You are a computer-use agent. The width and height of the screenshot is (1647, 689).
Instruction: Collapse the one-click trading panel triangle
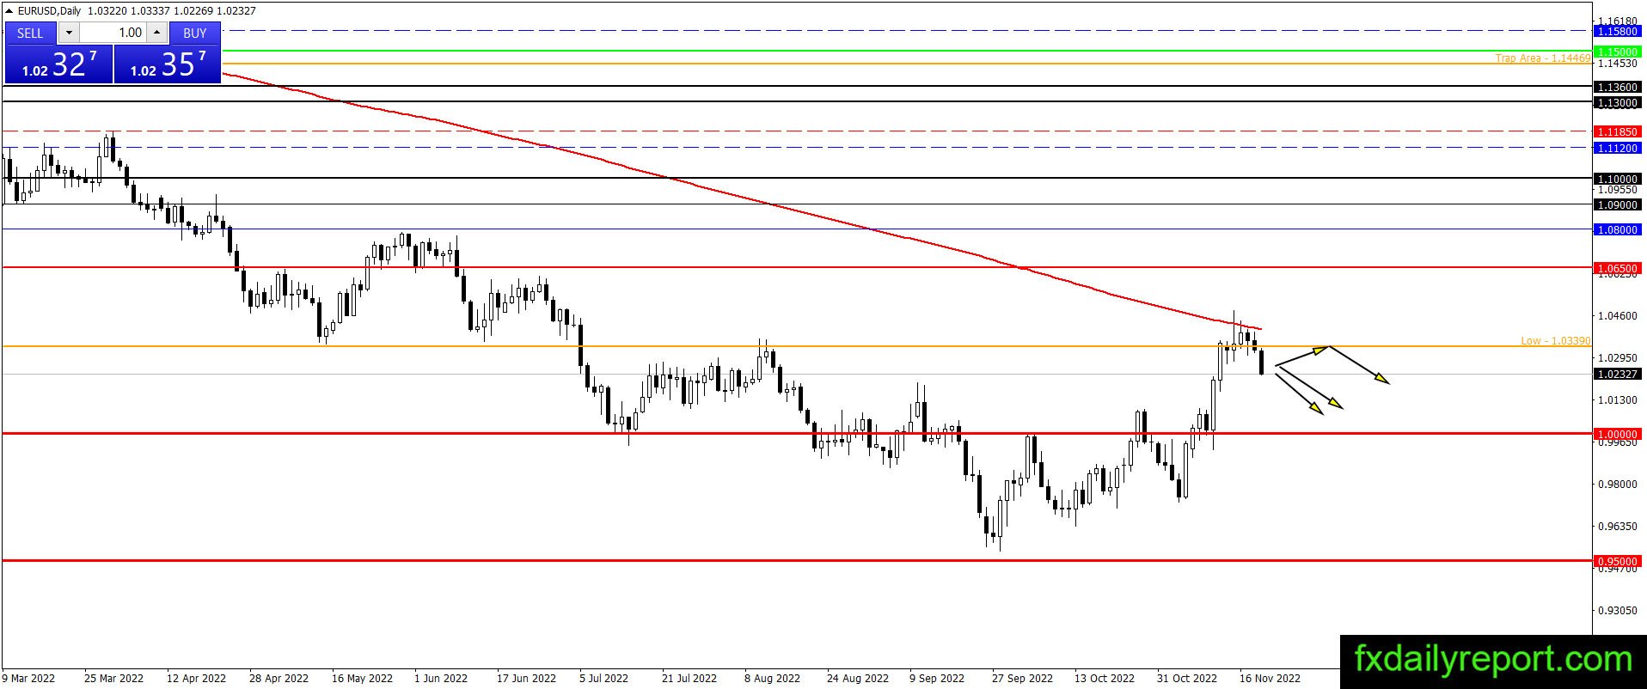click(x=9, y=11)
